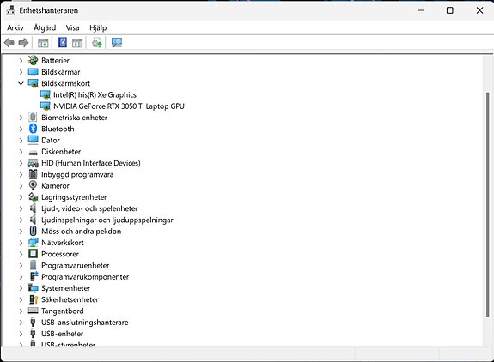The image size is (494, 362).
Task: Click the Säkerhetsenheter key icon
Action: 34,299
